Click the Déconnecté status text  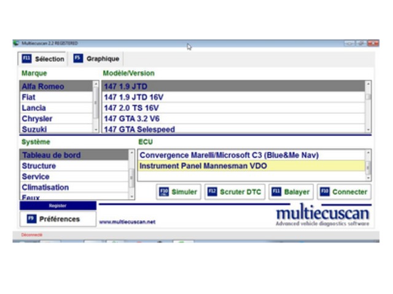pos(32,235)
